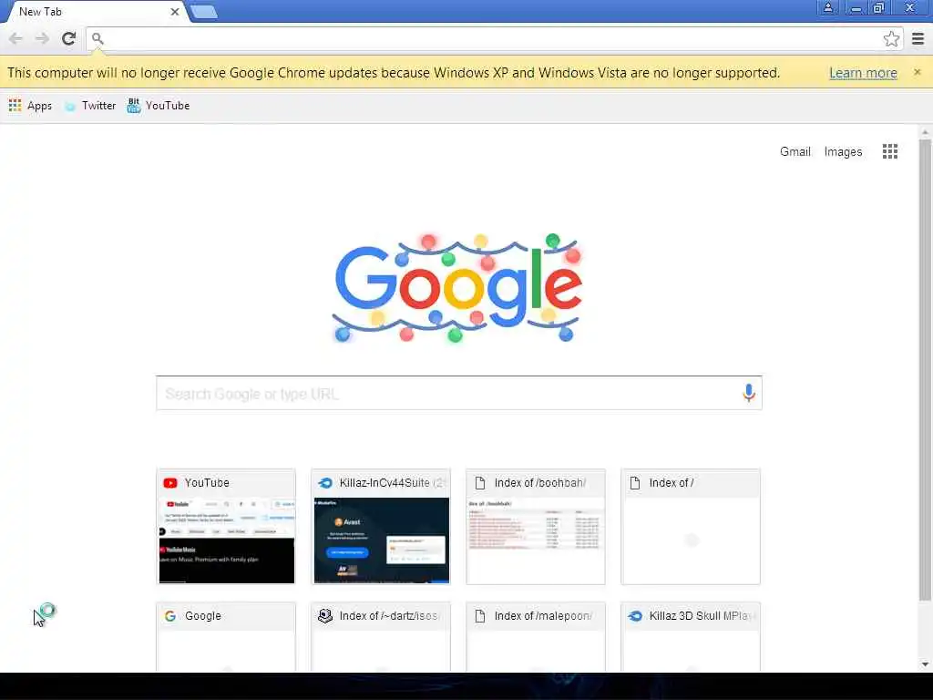Open a new tab with the tab button

[204, 12]
